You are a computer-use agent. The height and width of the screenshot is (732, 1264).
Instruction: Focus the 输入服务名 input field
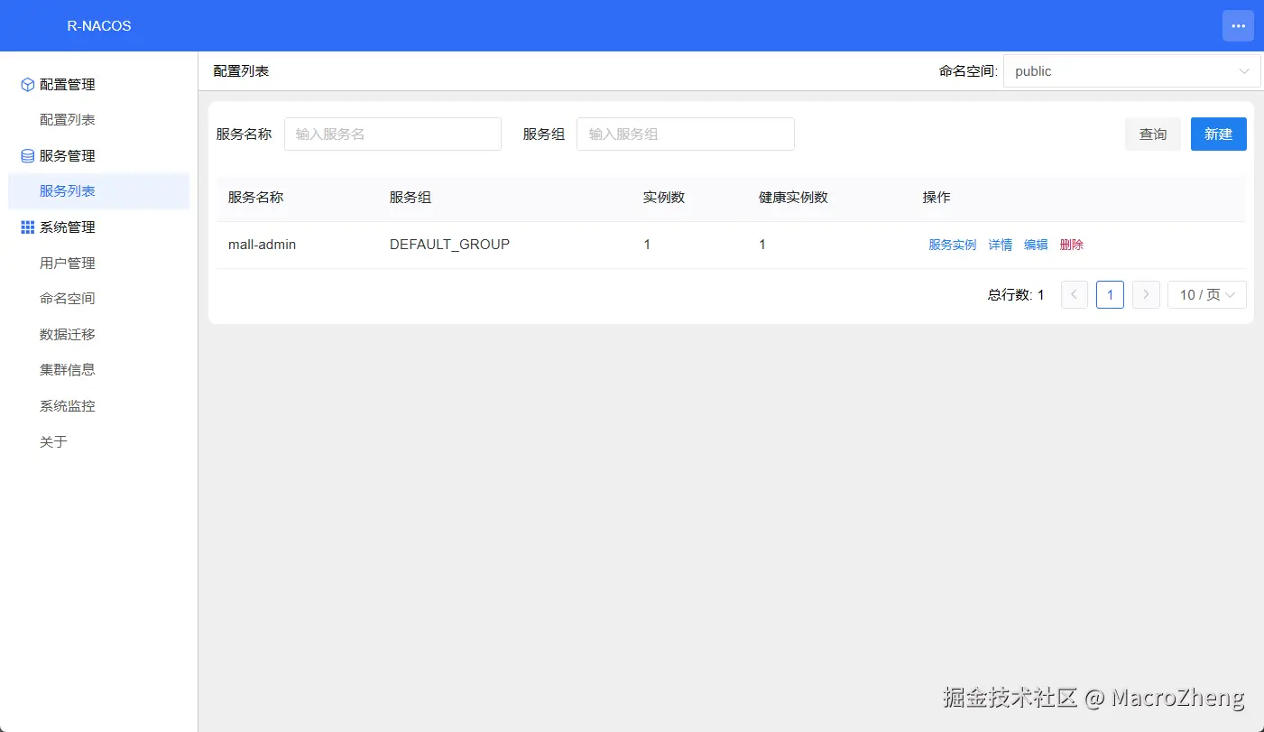point(392,134)
